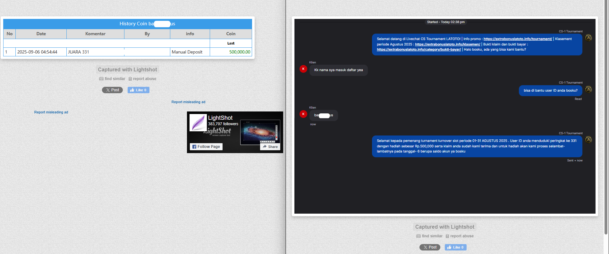The height and width of the screenshot is (254, 609).
Task: Click 'Date' column header
Action: (x=41, y=34)
